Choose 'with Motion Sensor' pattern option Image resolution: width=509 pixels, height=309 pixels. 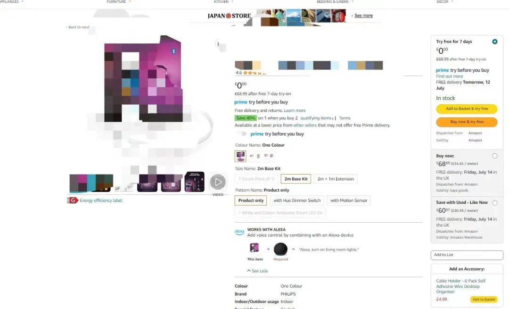pos(349,200)
